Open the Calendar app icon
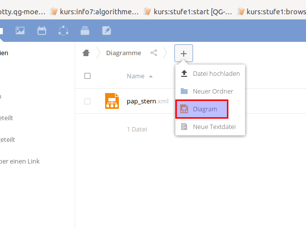Screen dimensions: 306x228 coord(42,31)
